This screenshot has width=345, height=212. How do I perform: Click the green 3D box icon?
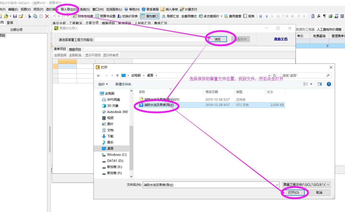(x=330, y=16)
